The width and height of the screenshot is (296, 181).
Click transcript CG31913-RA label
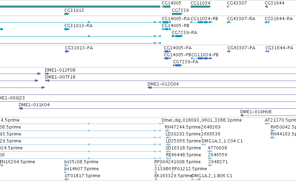(x=79, y=26)
